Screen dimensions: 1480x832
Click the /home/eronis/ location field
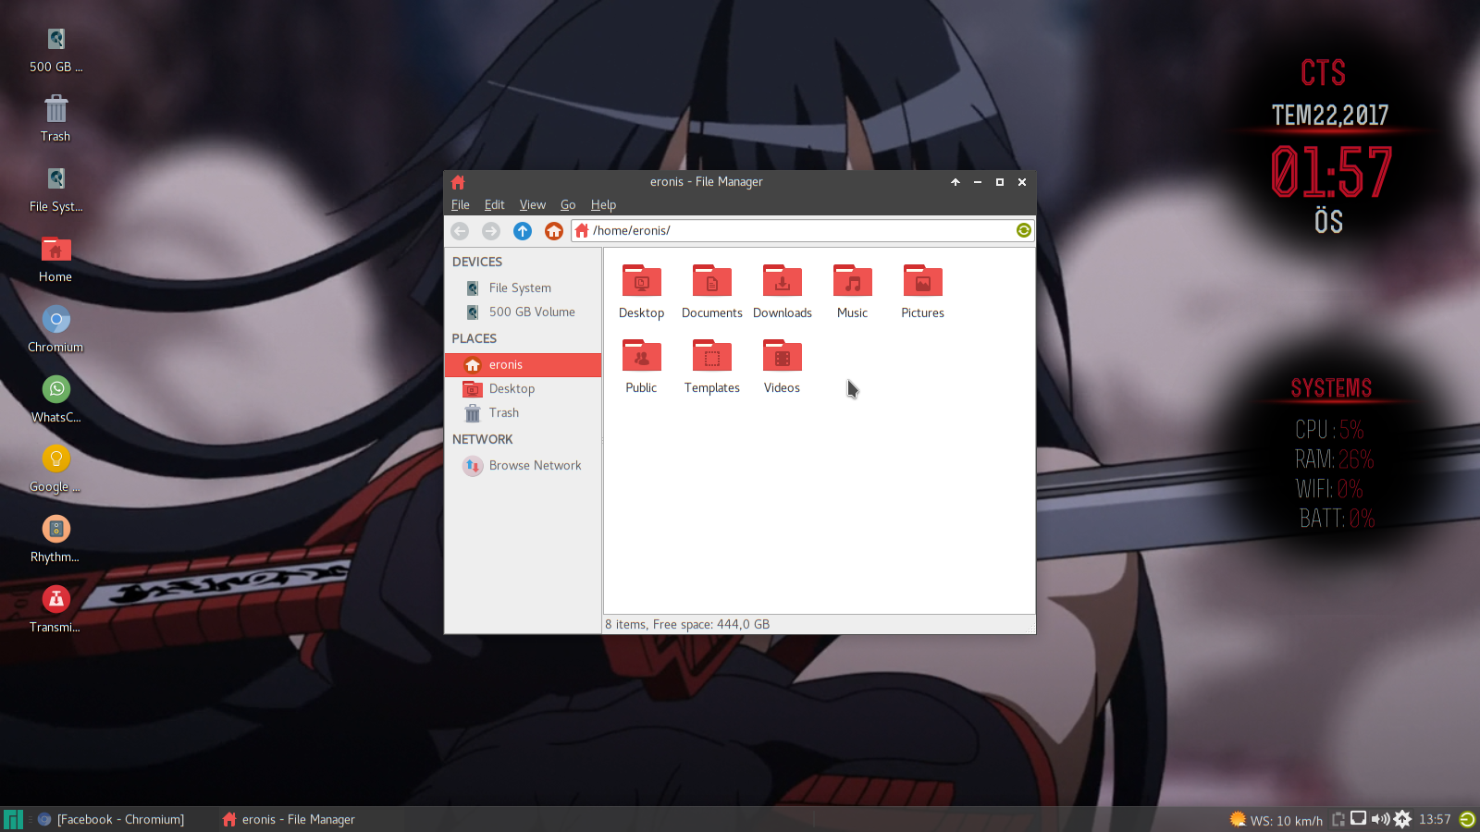[x=802, y=231]
